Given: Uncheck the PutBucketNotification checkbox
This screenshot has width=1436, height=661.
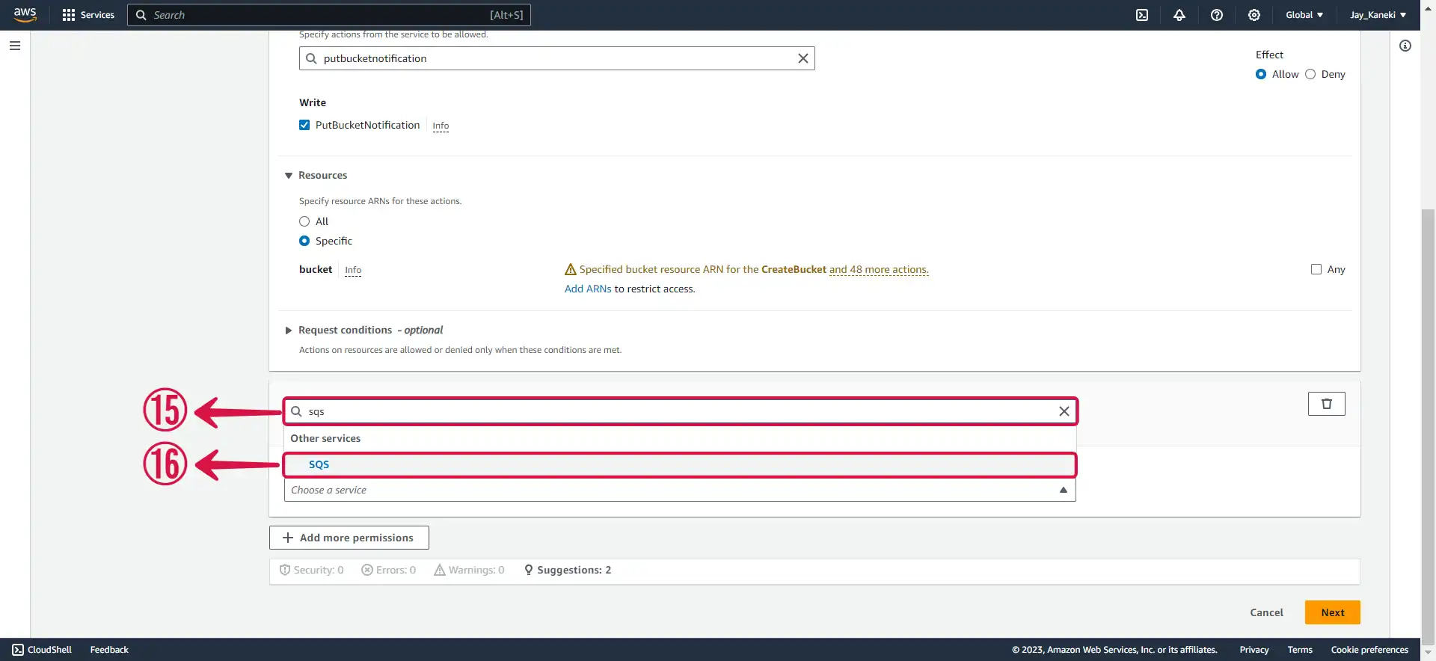Looking at the screenshot, I should (x=304, y=125).
